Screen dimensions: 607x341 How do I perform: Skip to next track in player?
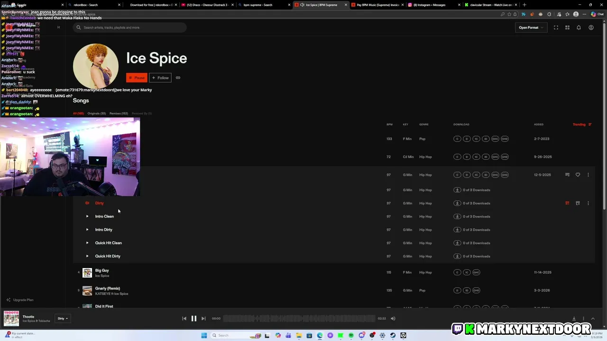tap(203, 318)
